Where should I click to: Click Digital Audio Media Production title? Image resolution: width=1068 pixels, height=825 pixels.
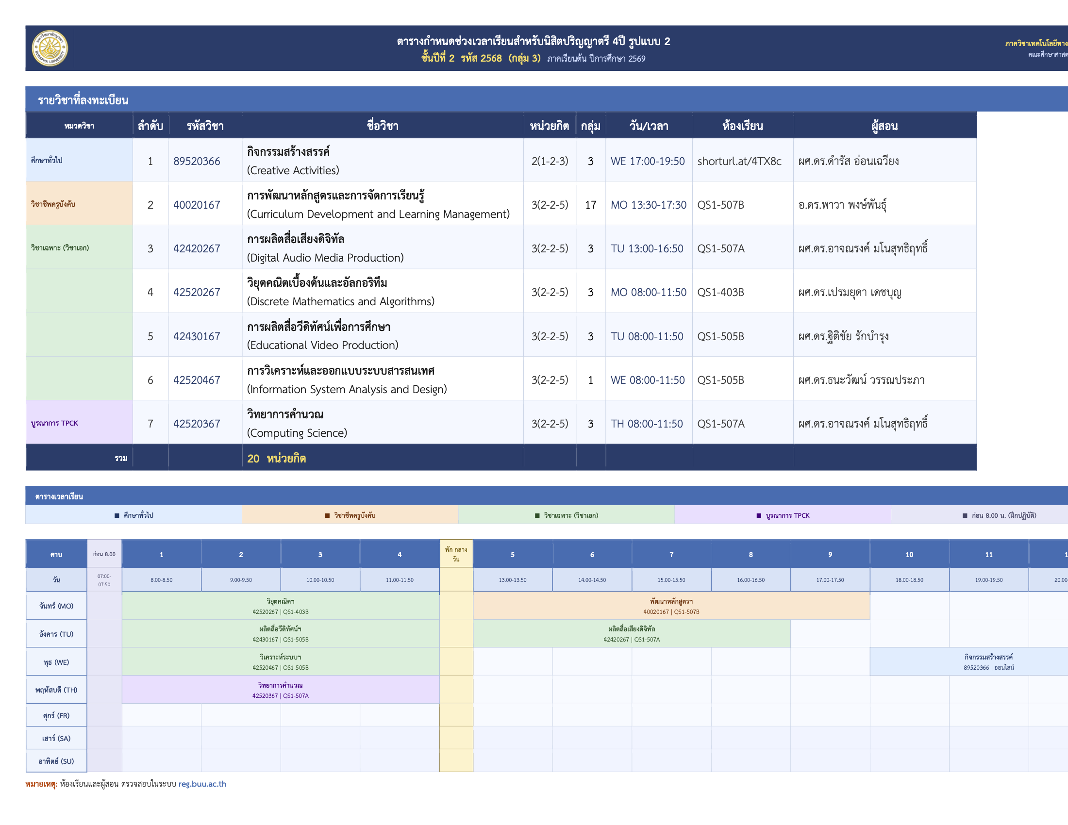[325, 258]
